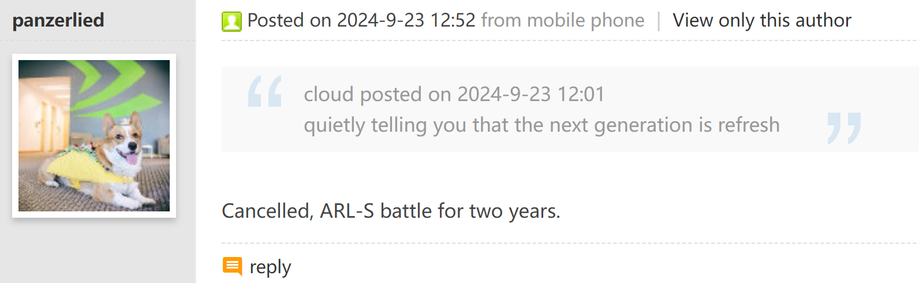Screen dimensions: 919x283
Task: Click the green user icon beside Posted on
Action: (231, 21)
